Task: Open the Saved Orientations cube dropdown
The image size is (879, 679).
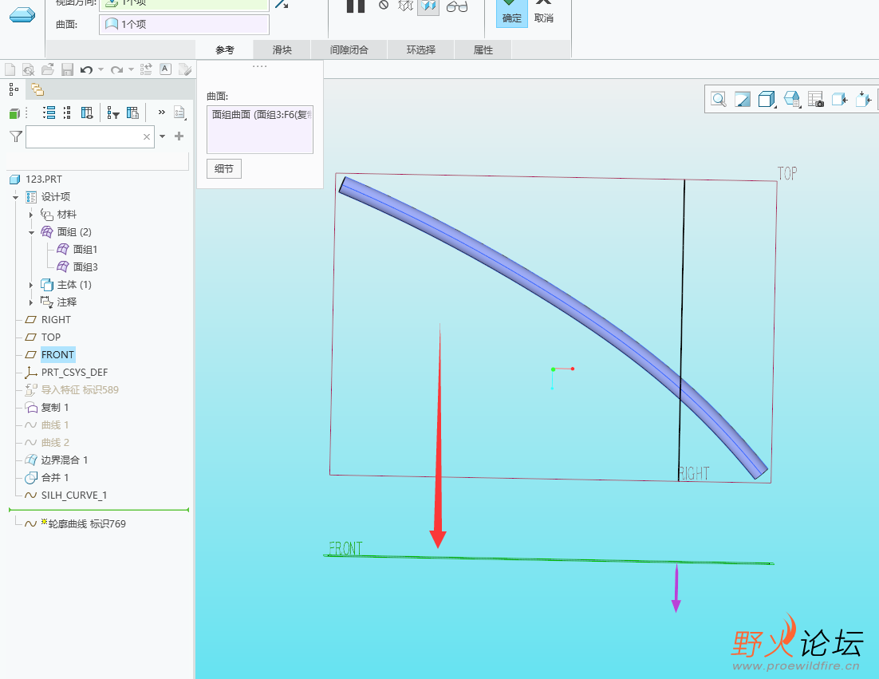Action: coord(791,100)
